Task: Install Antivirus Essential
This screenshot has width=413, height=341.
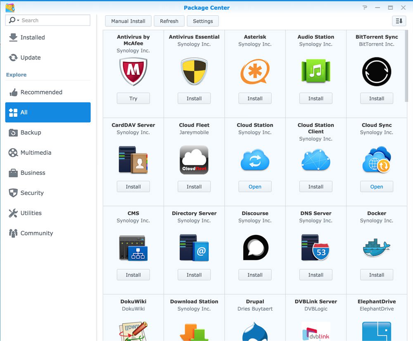Action: click(x=194, y=99)
